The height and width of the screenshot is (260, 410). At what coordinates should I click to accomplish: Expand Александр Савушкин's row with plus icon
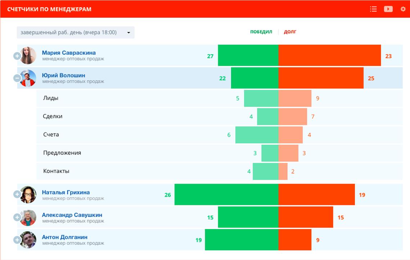[17, 217]
